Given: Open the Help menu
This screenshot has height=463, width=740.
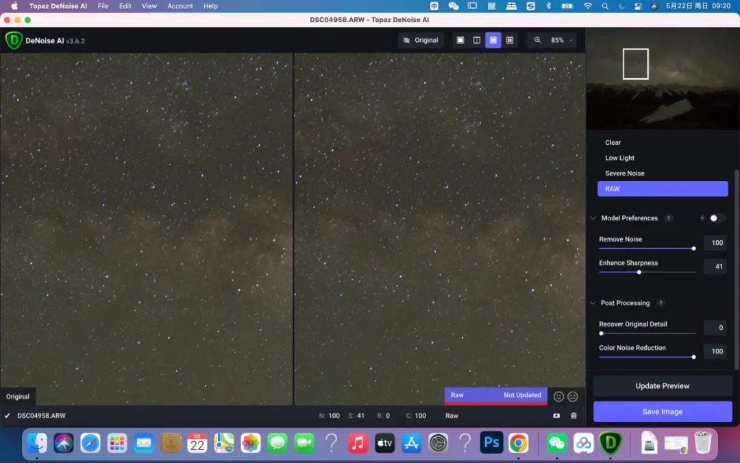Looking at the screenshot, I should (x=210, y=6).
